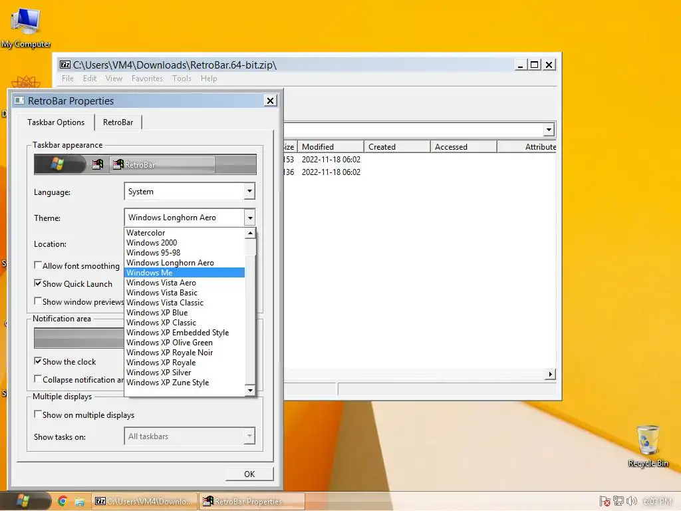Open the file explorer Quick Launch icon
The height and width of the screenshot is (511, 681).
80,502
